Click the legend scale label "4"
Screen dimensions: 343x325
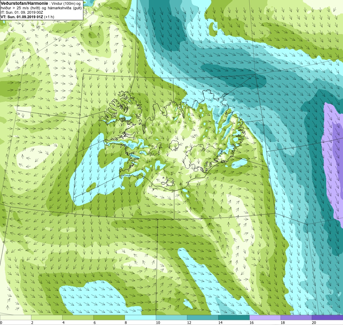(x=63, y=323)
